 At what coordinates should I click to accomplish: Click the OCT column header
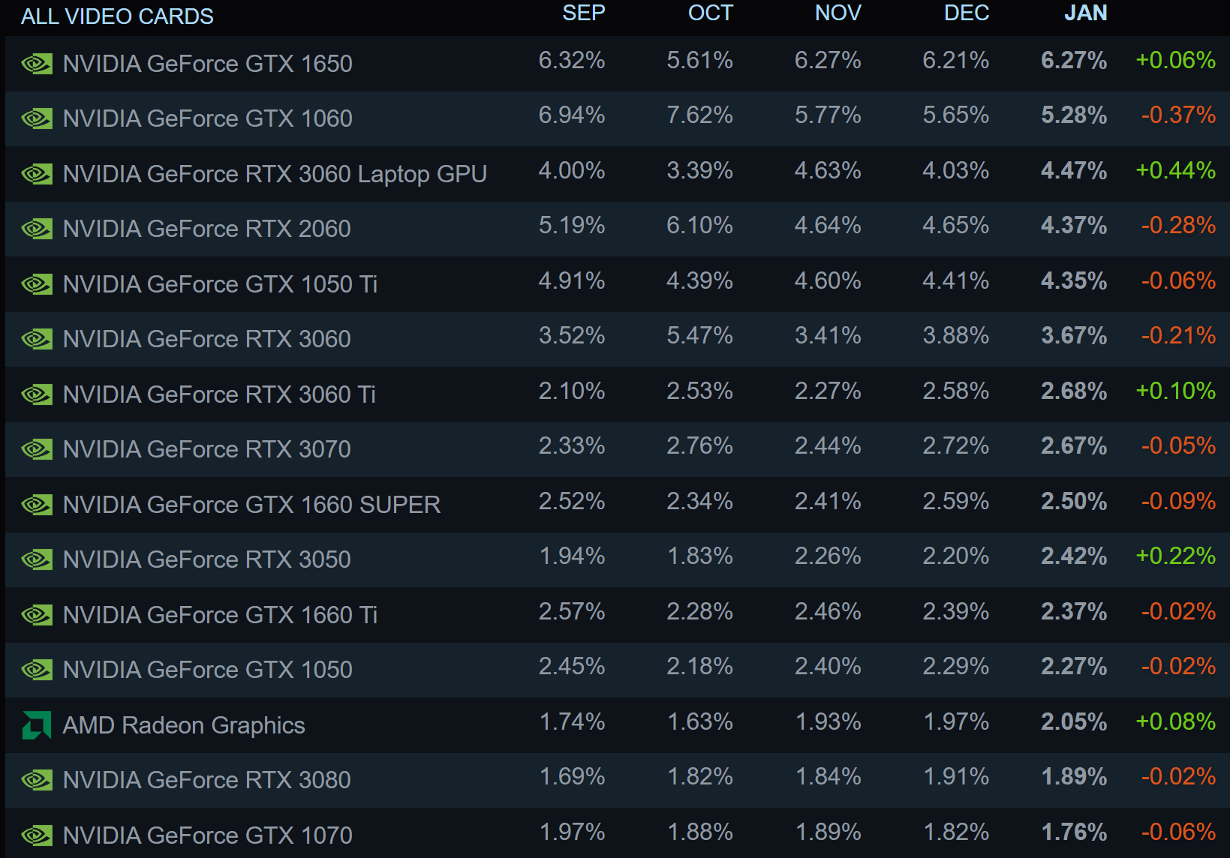(x=710, y=13)
